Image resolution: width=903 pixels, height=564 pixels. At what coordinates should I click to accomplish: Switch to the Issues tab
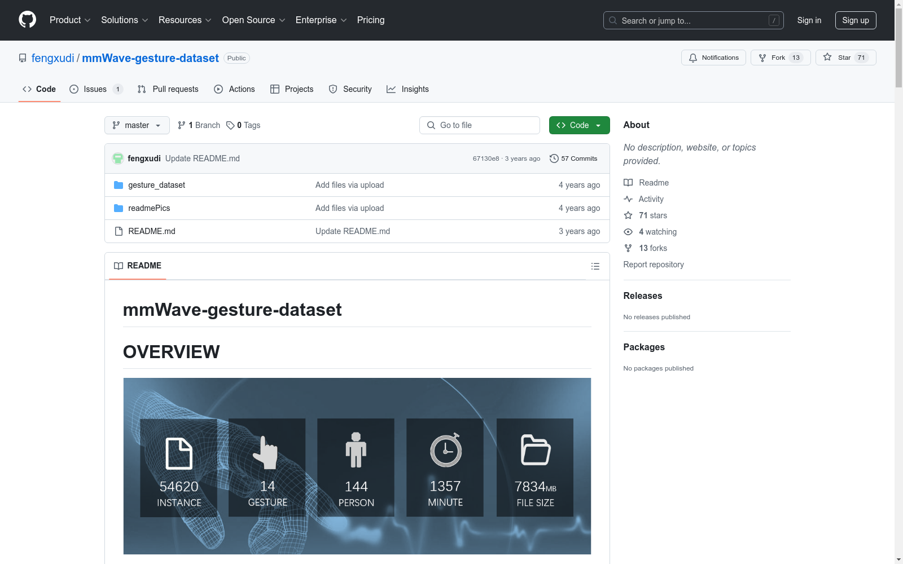96,89
